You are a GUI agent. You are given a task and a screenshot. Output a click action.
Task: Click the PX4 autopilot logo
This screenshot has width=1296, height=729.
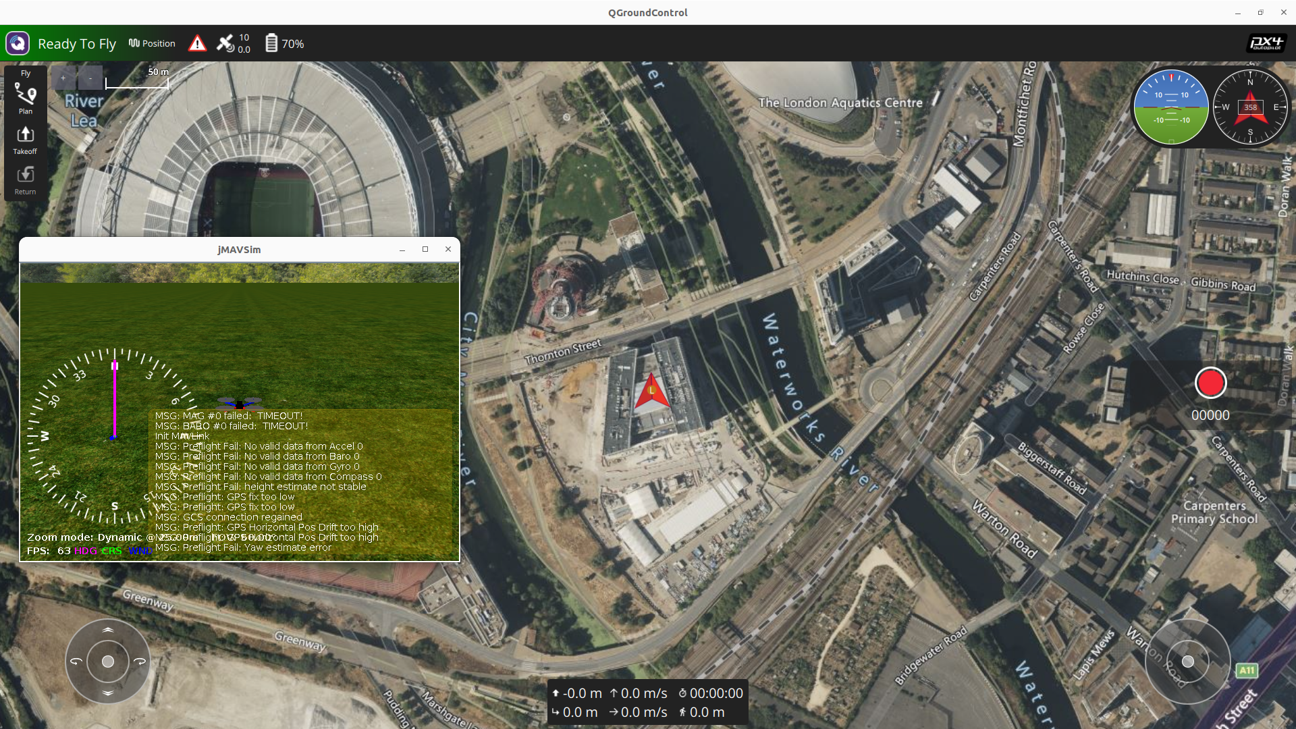[1266, 43]
